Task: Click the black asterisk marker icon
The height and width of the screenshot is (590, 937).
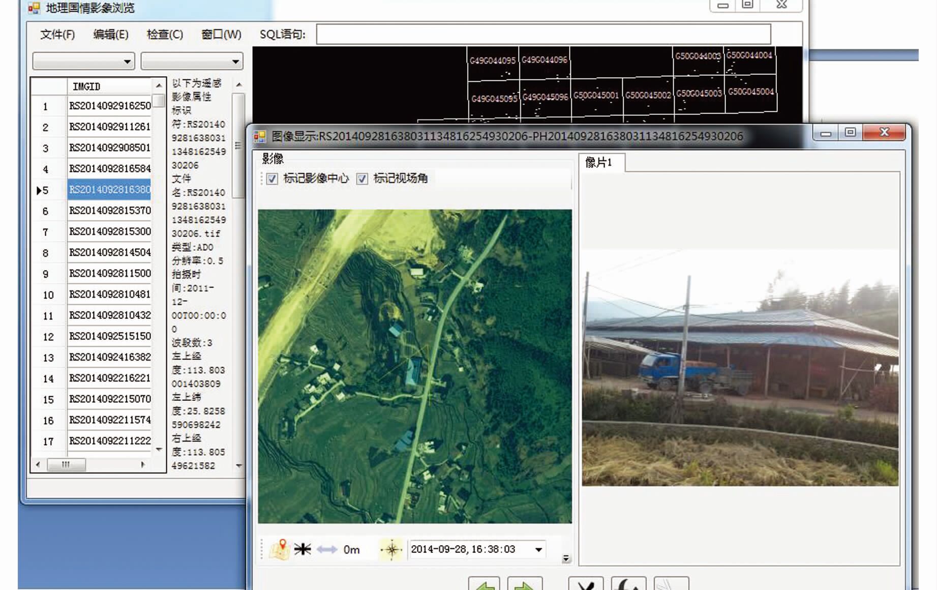Action: pyautogui.click(x=303, y=549)
